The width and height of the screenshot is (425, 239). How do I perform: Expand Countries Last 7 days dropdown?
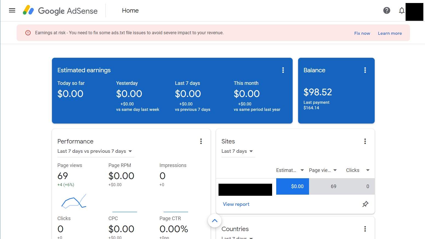tap(237, 238)
